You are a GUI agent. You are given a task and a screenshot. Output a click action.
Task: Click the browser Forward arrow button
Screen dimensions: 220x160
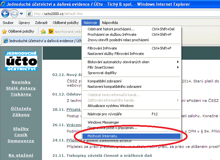[14, 13]
